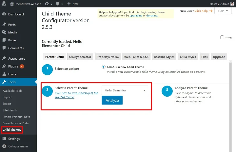This screenshot has height=152, width=236.
Task: Open the Hello Elementor parent theme dropdown
Action: point(125,90)
